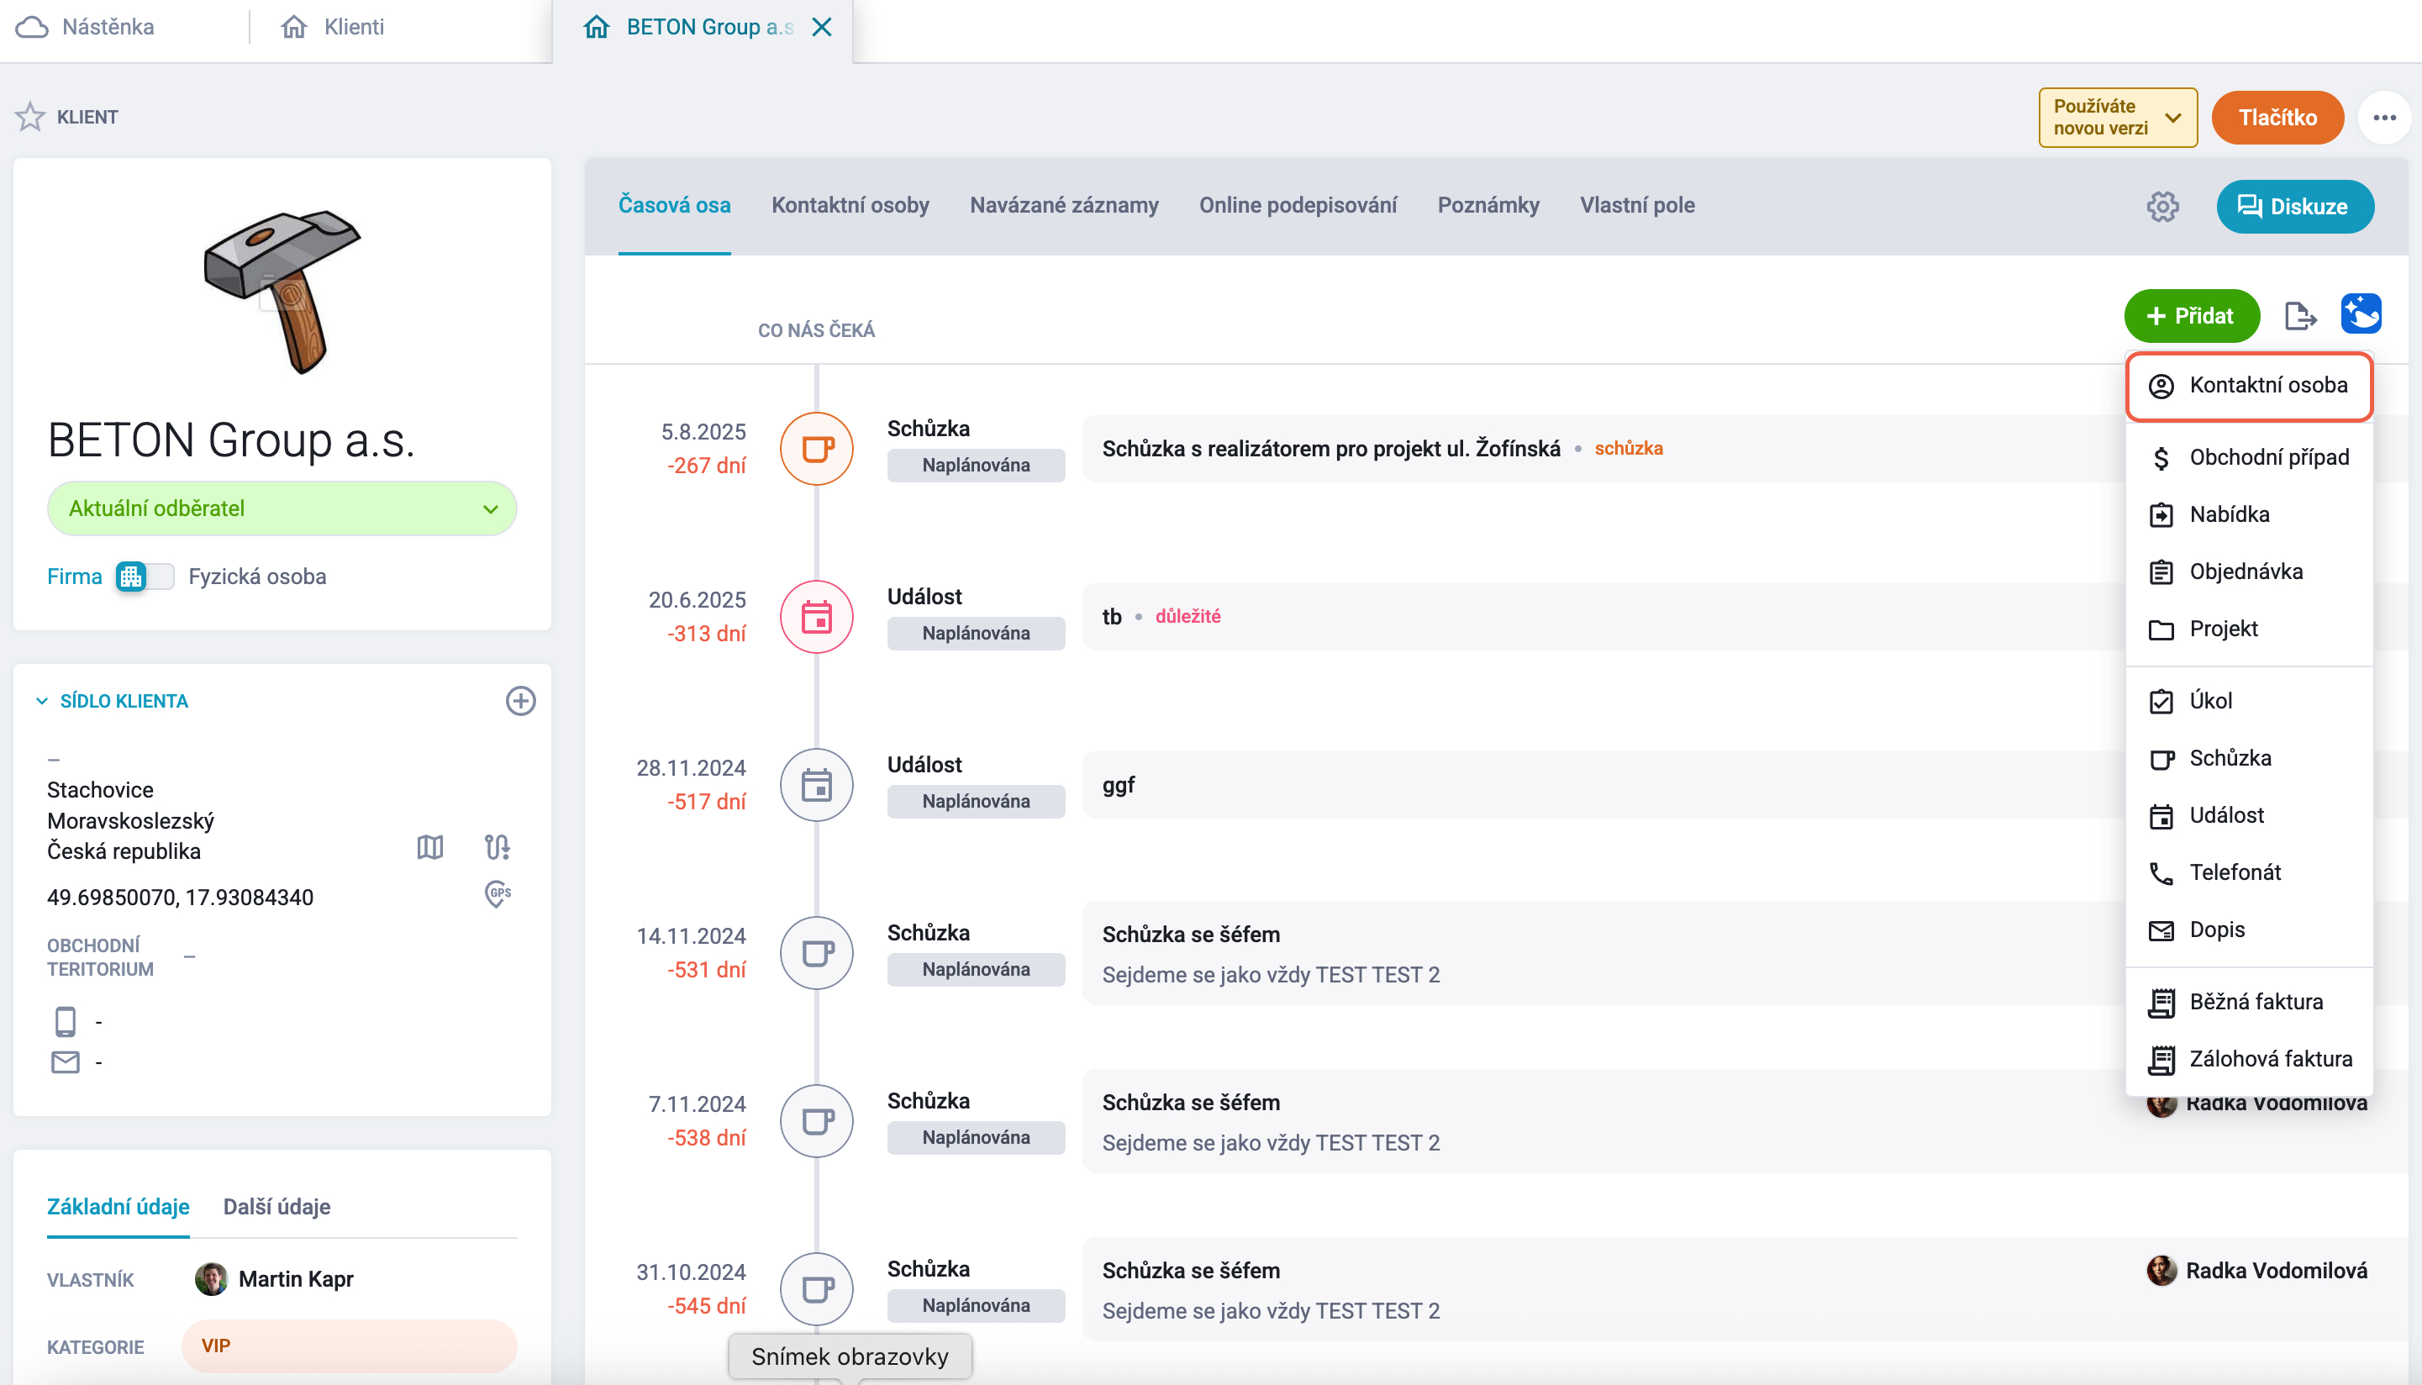2422x1385 pixels.
Task: Expand Používáte novou verzi dropdown
Action: pyautogui.click(x=2118, y=118)
